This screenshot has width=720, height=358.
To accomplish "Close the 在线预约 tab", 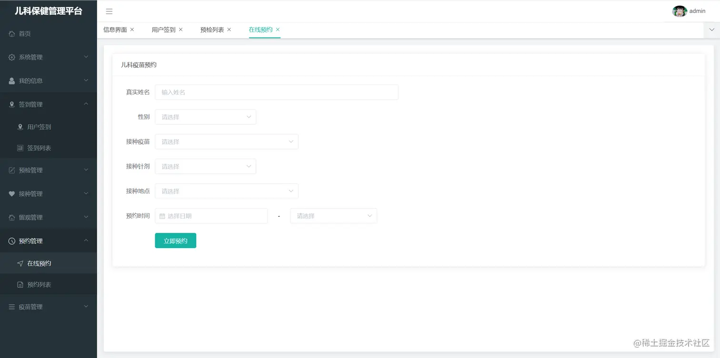I will pos(278,30).
